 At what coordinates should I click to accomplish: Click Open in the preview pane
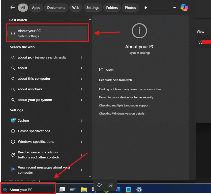coord(110,70)
